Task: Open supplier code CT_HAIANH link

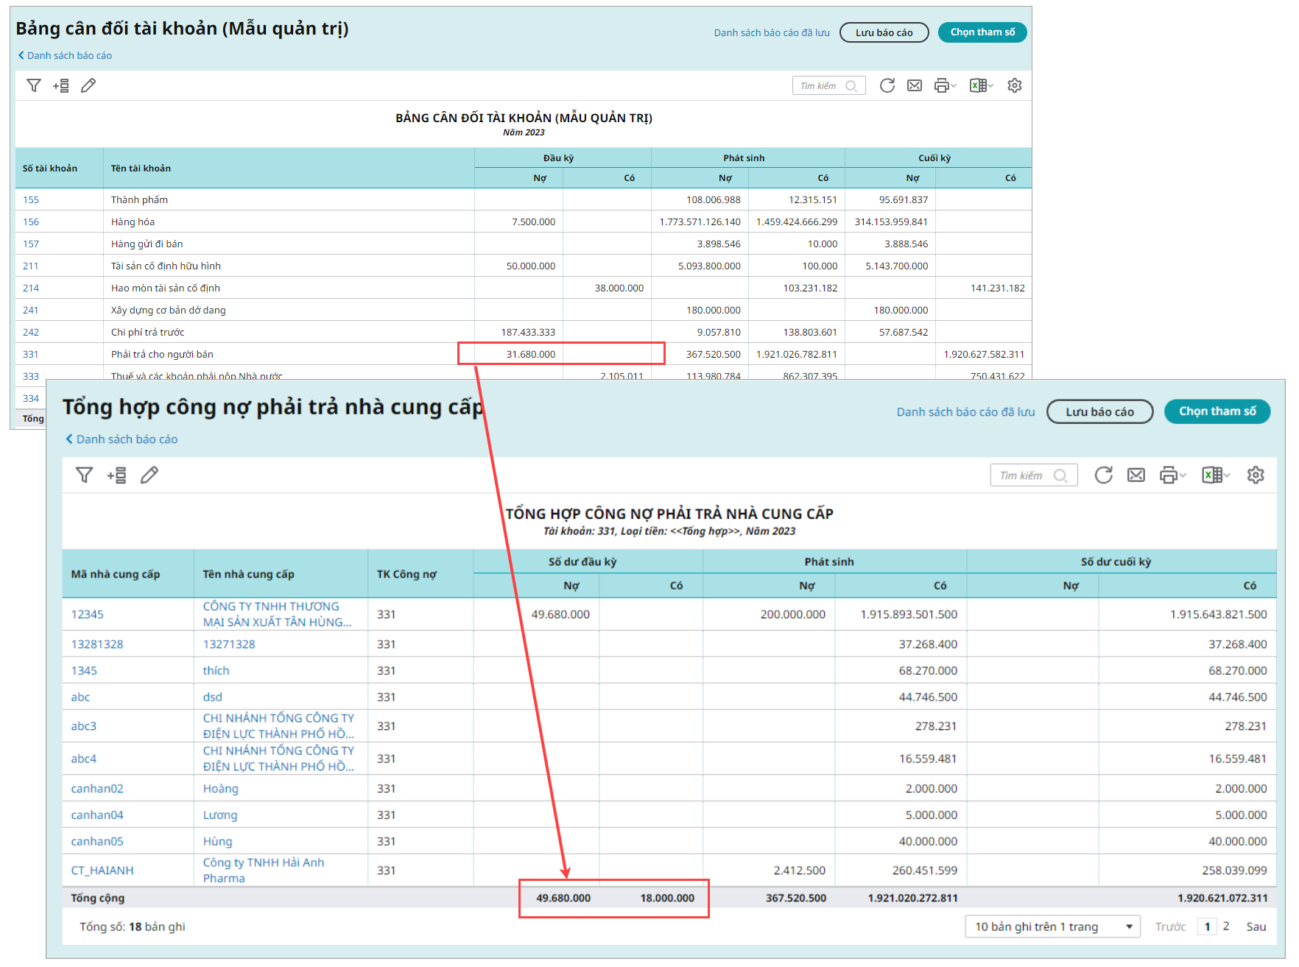Action: (x=102, y=871)
